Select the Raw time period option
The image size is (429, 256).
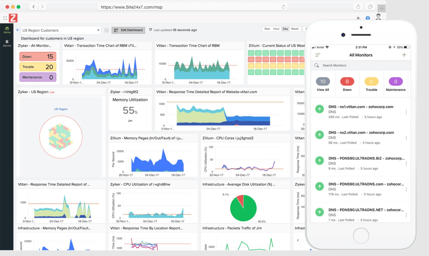pyautogui.click(x=267, y=29)
